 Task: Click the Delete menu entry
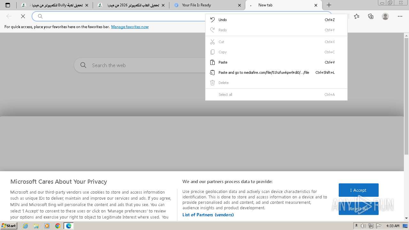[x=276, y=83]
